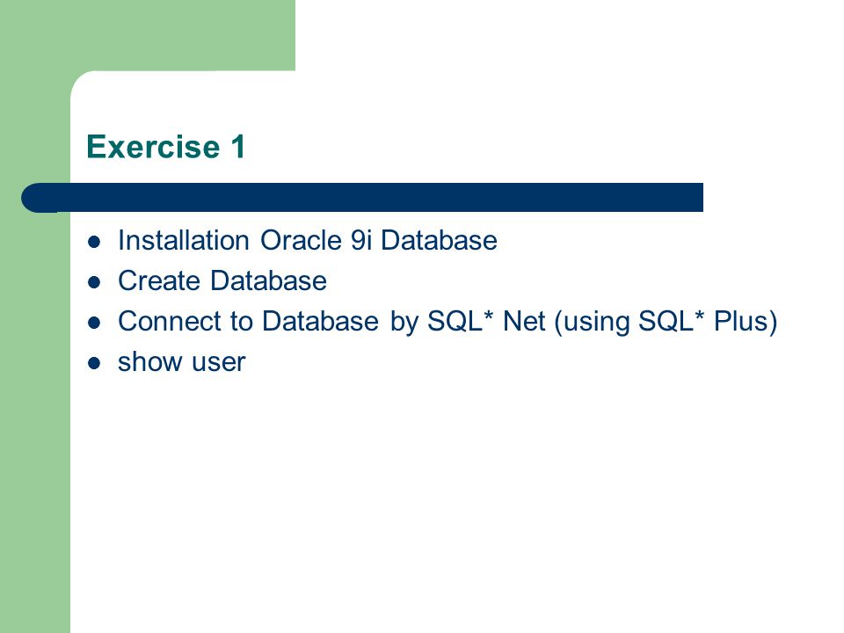
Task: Click the 'Create Database' bullet text
Action: (222, 280)
